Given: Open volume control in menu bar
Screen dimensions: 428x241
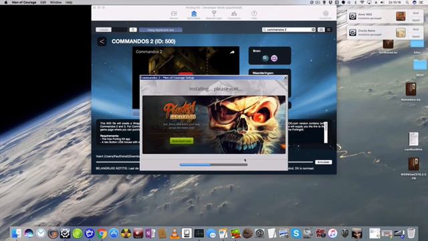Looking at the screenshot, I should [382, 2].
